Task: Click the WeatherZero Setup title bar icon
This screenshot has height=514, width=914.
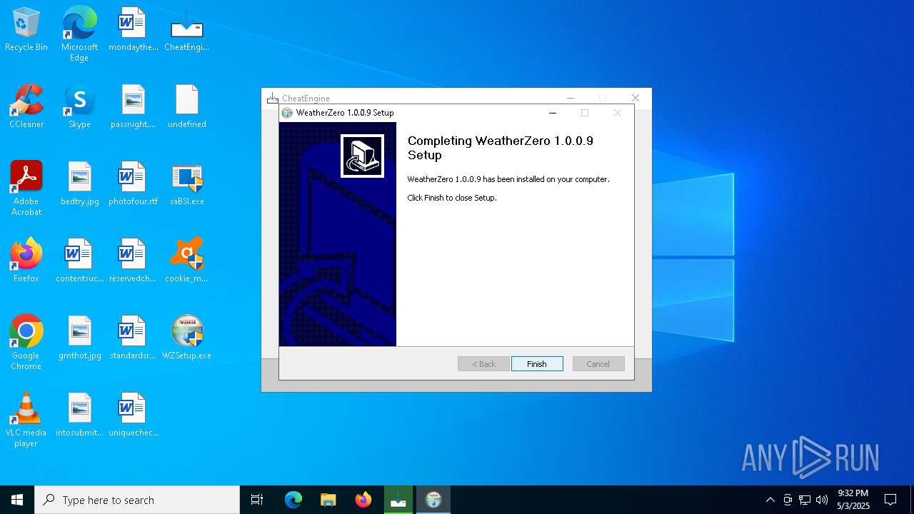Action: pos(287,113)
